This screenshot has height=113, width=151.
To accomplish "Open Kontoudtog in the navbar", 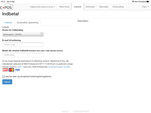I will point(118,7).
